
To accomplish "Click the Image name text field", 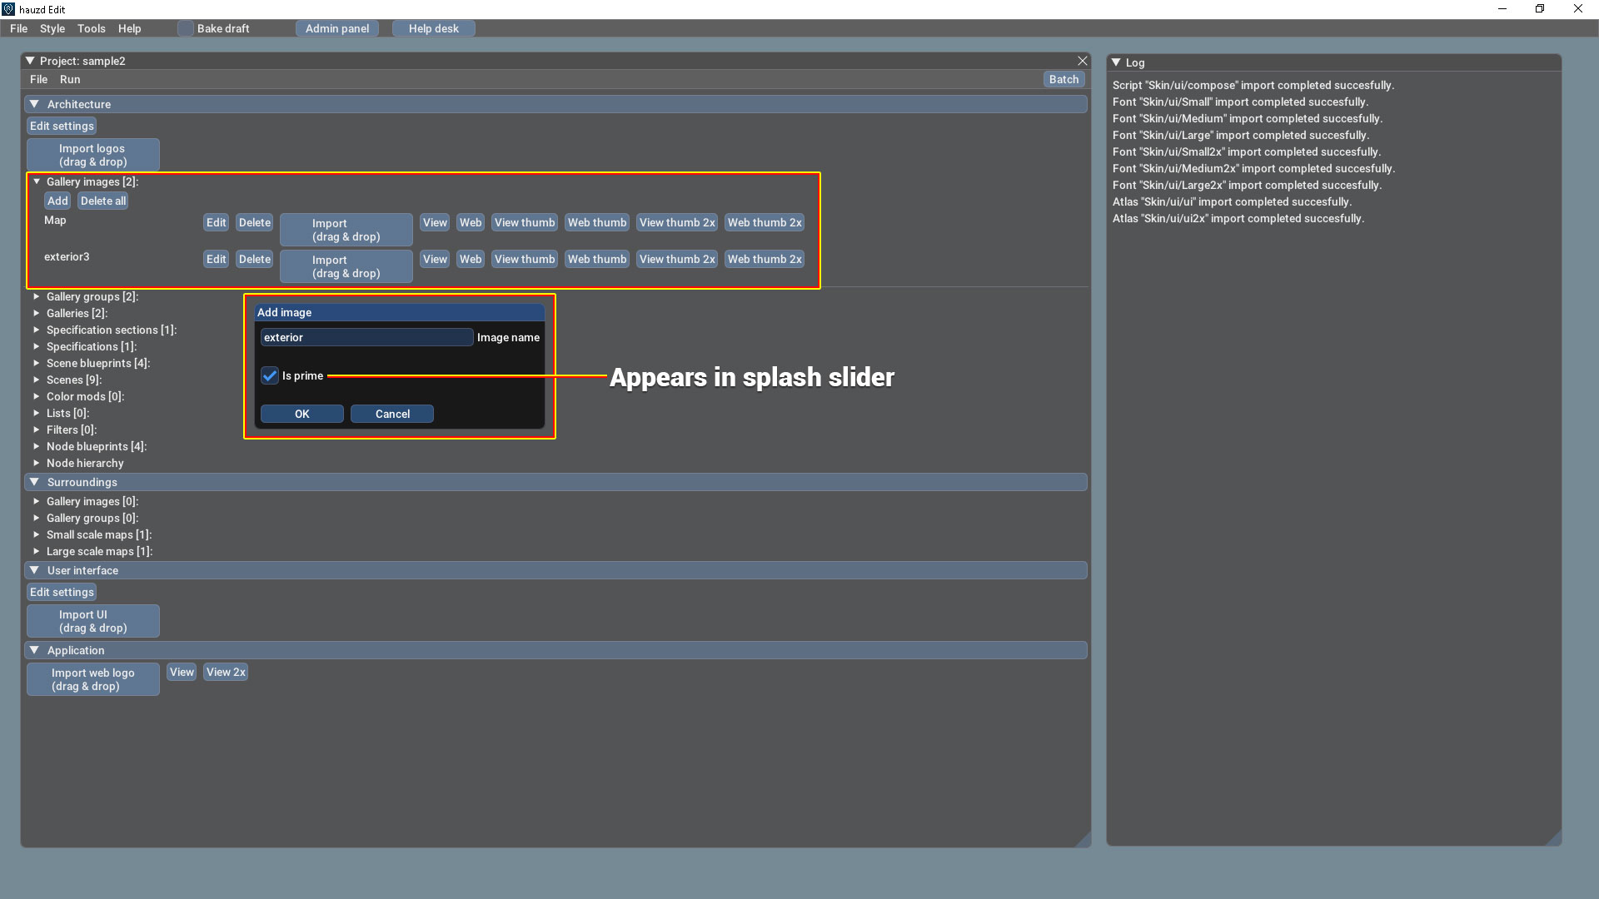I will (366, 337).
